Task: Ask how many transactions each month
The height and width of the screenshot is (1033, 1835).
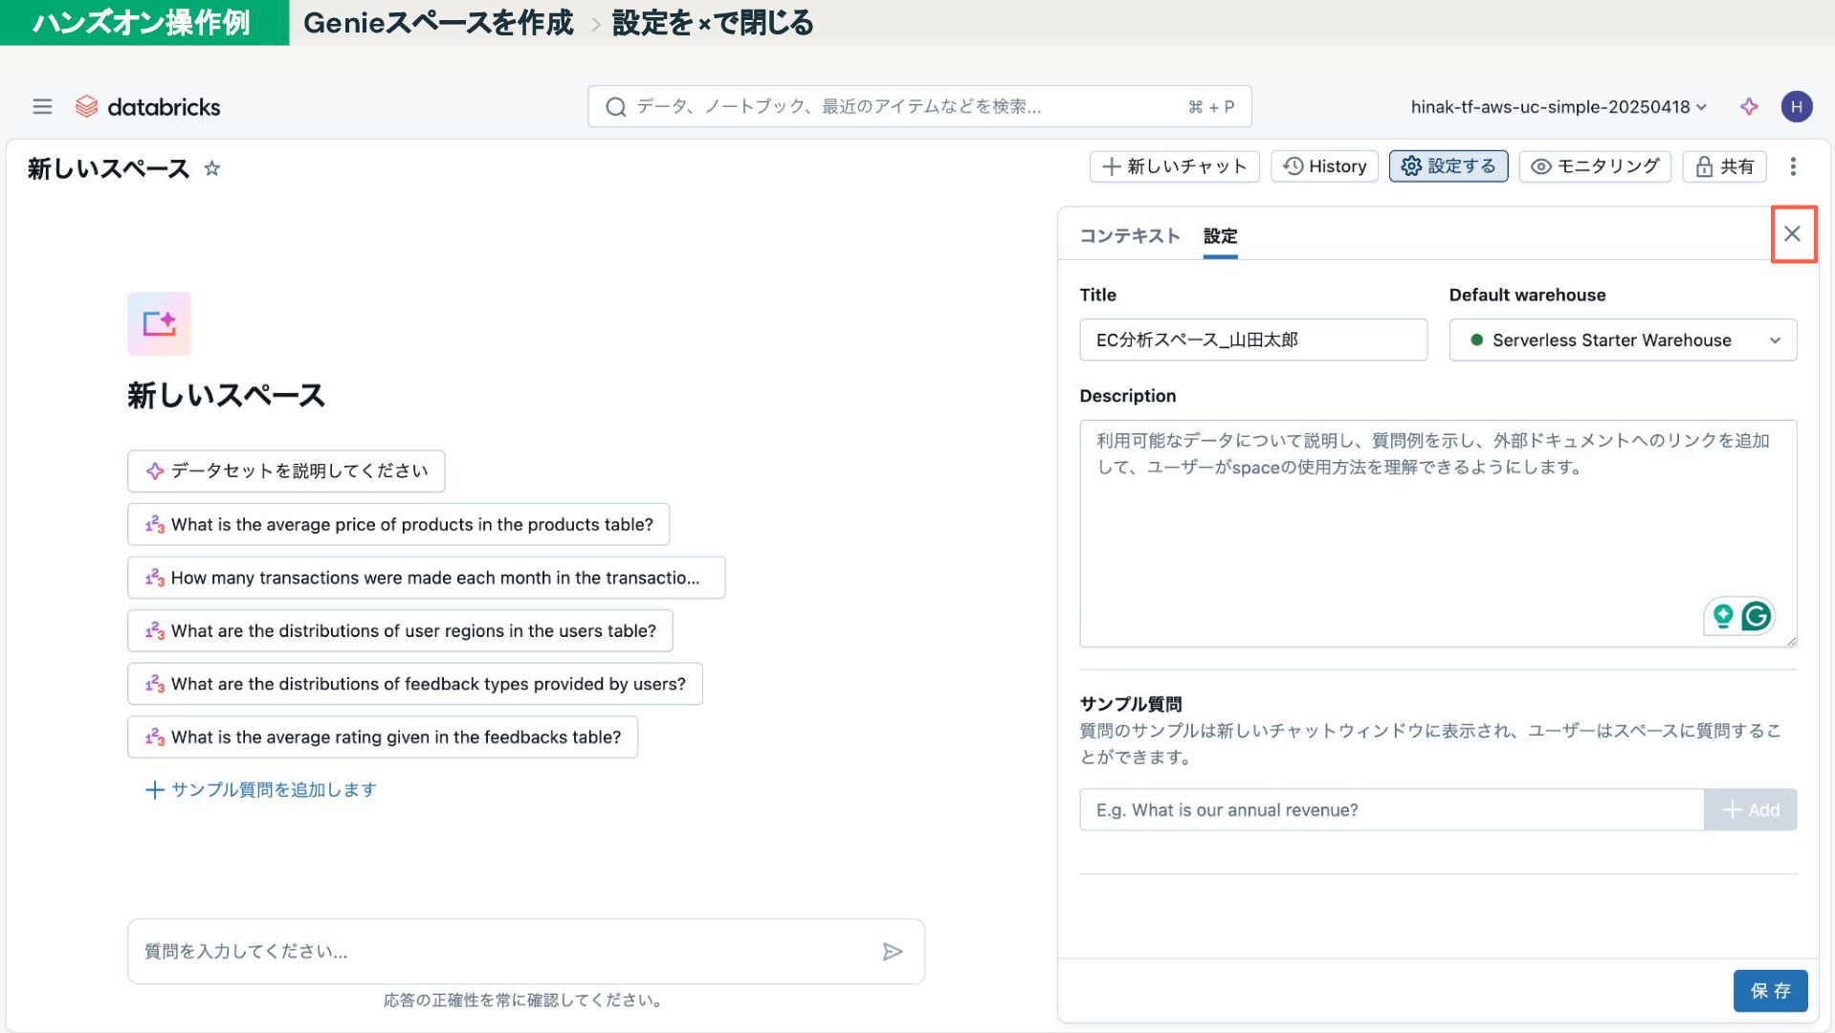Action: 426,578
